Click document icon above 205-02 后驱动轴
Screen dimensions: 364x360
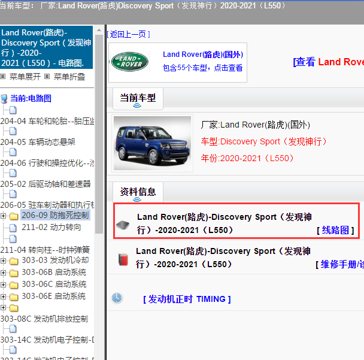[x=13, y=173]
